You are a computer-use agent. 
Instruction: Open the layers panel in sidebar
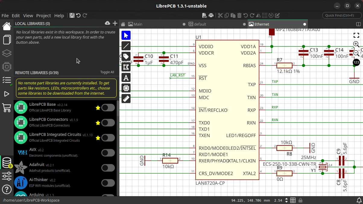pyautogui.click(x=7, y=53)
